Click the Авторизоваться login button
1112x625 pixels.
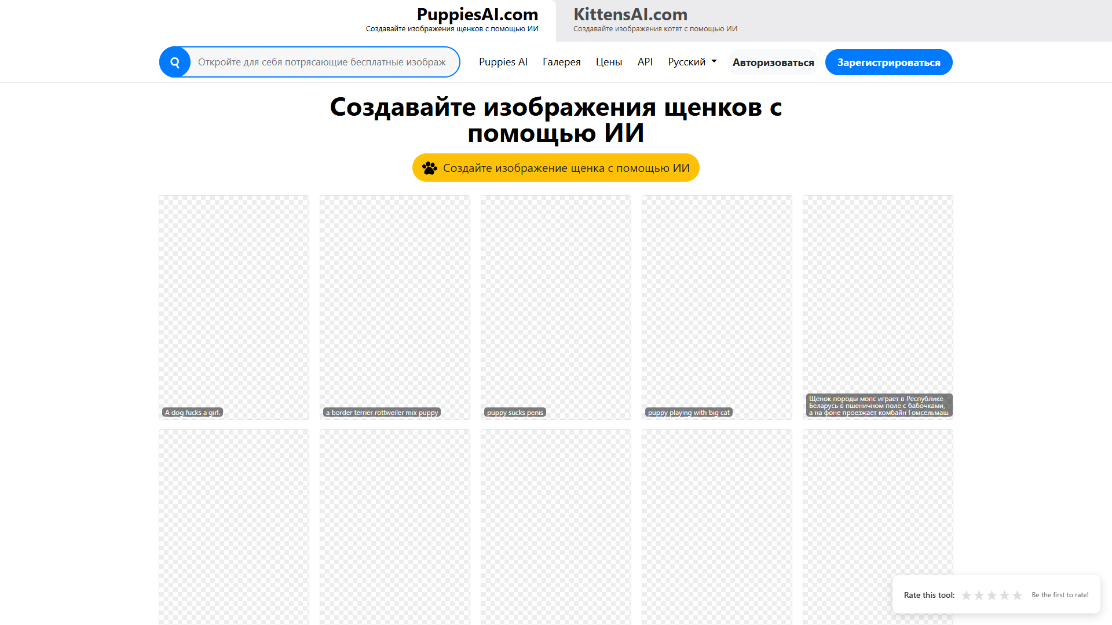(x=773, y=62)
